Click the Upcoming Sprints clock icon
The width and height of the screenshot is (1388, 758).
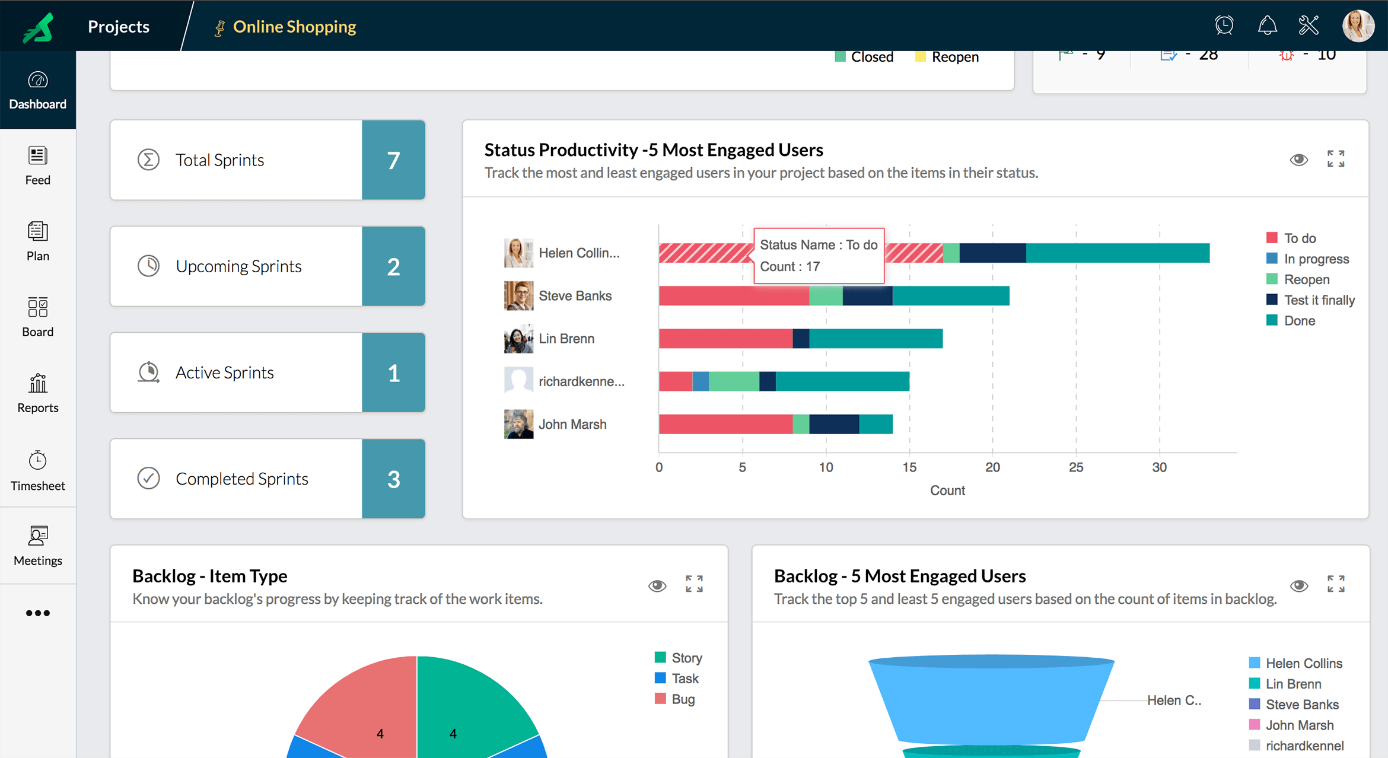(x=148, y=266)
